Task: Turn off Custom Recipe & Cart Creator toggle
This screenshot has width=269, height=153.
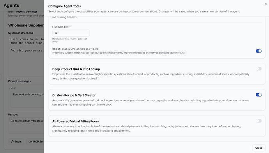Action: click(258, 95)
